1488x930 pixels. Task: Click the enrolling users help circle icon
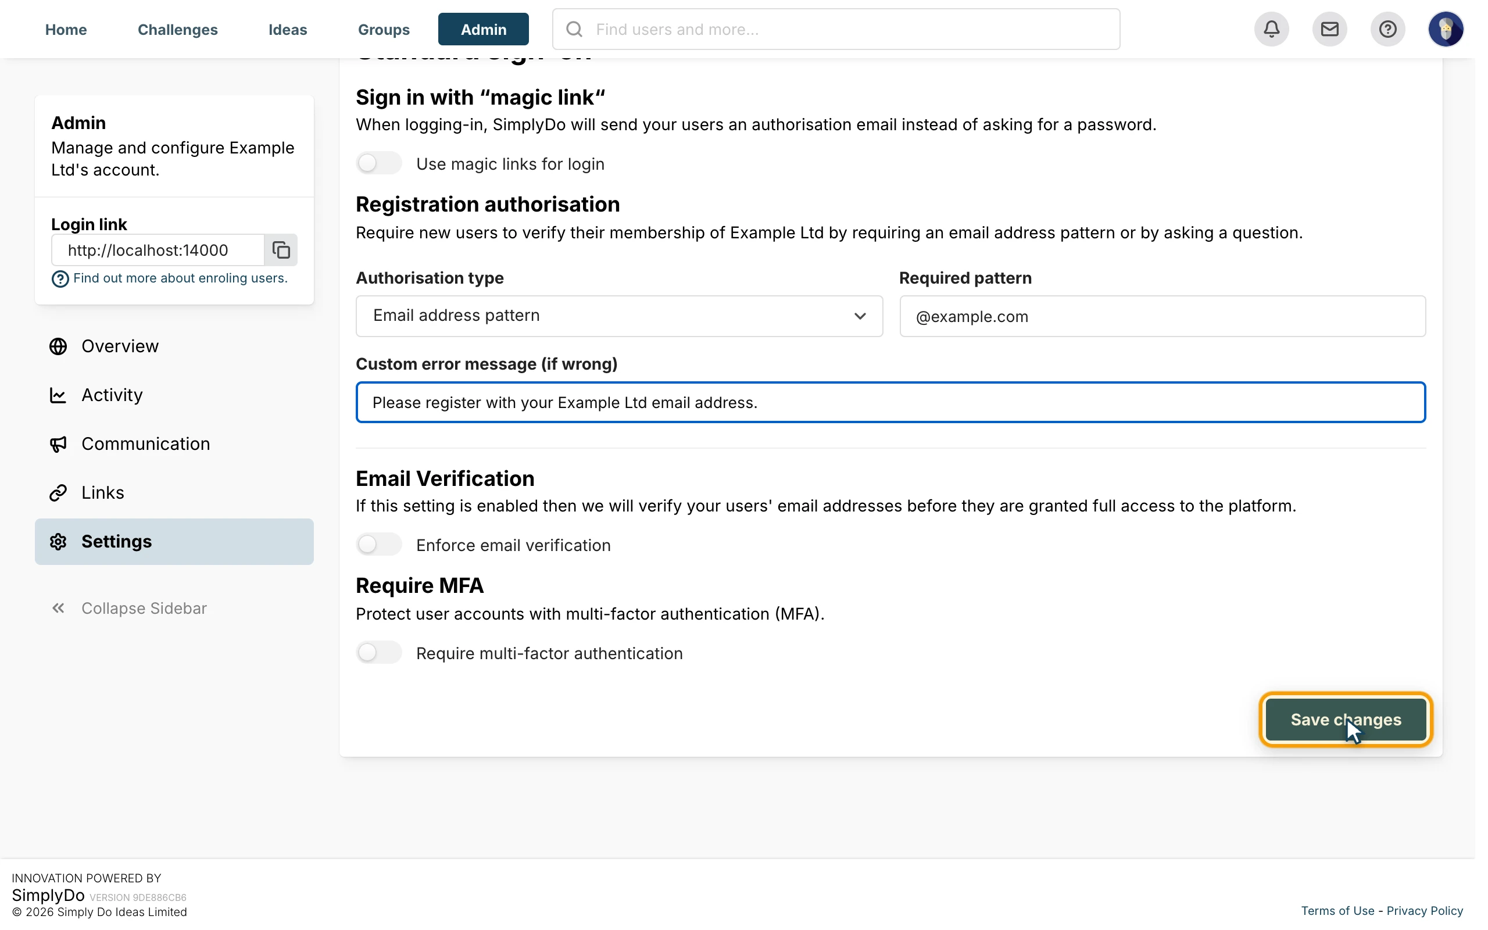click(x=60, y=278)
